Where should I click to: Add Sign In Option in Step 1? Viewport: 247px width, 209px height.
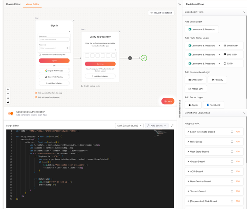pyautogui.click(x=54, y=83)
